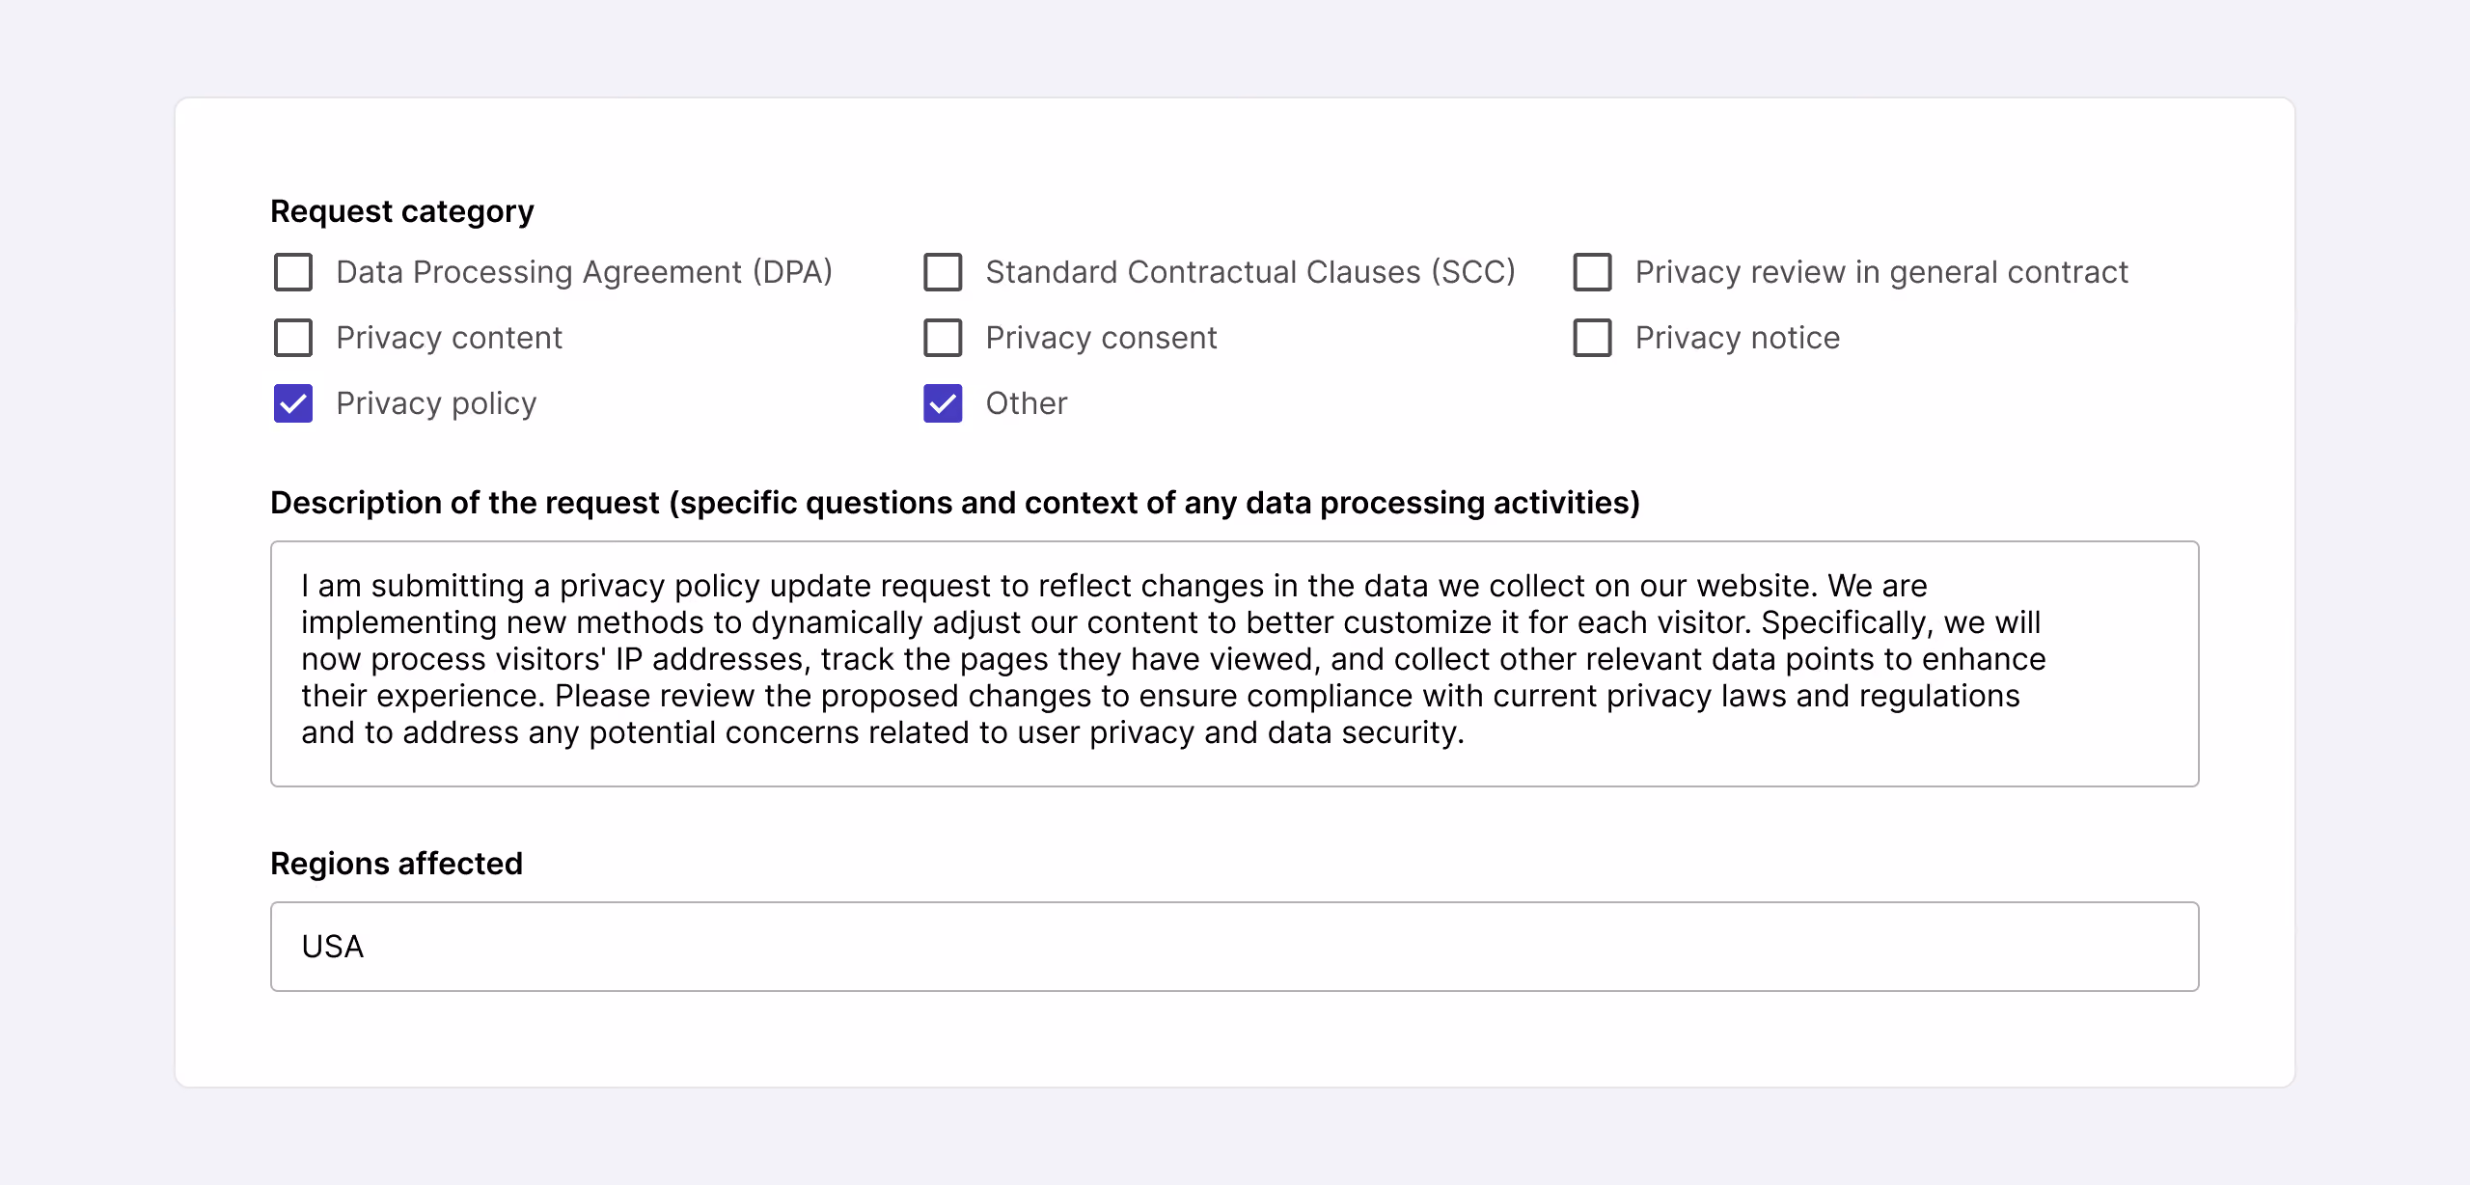Click the Privacy content label text
This screenshot has width=2470, height=1185.
(449, 338)
